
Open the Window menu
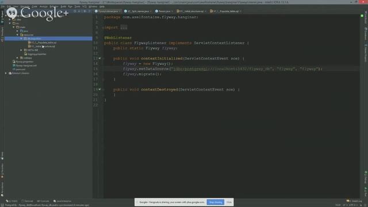(x=93, y=6)
